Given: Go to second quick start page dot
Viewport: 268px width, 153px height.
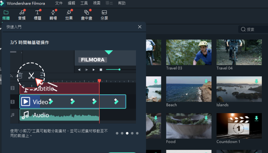Looking at the screenshot, I should 122,133.
